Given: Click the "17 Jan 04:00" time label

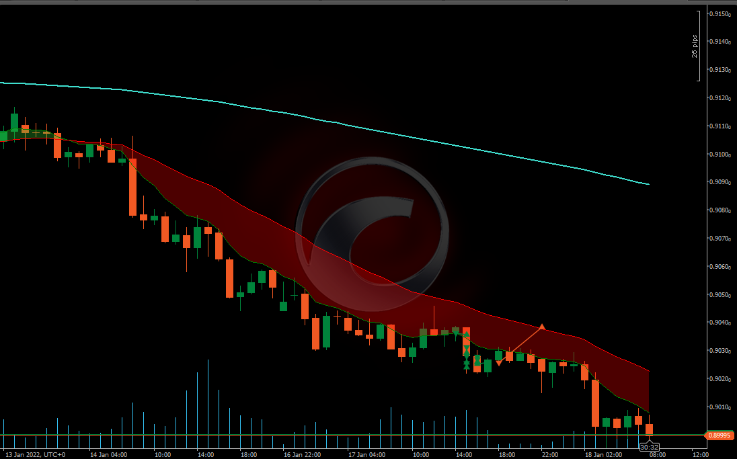Looking at the screenshot, I should (367, 455).
